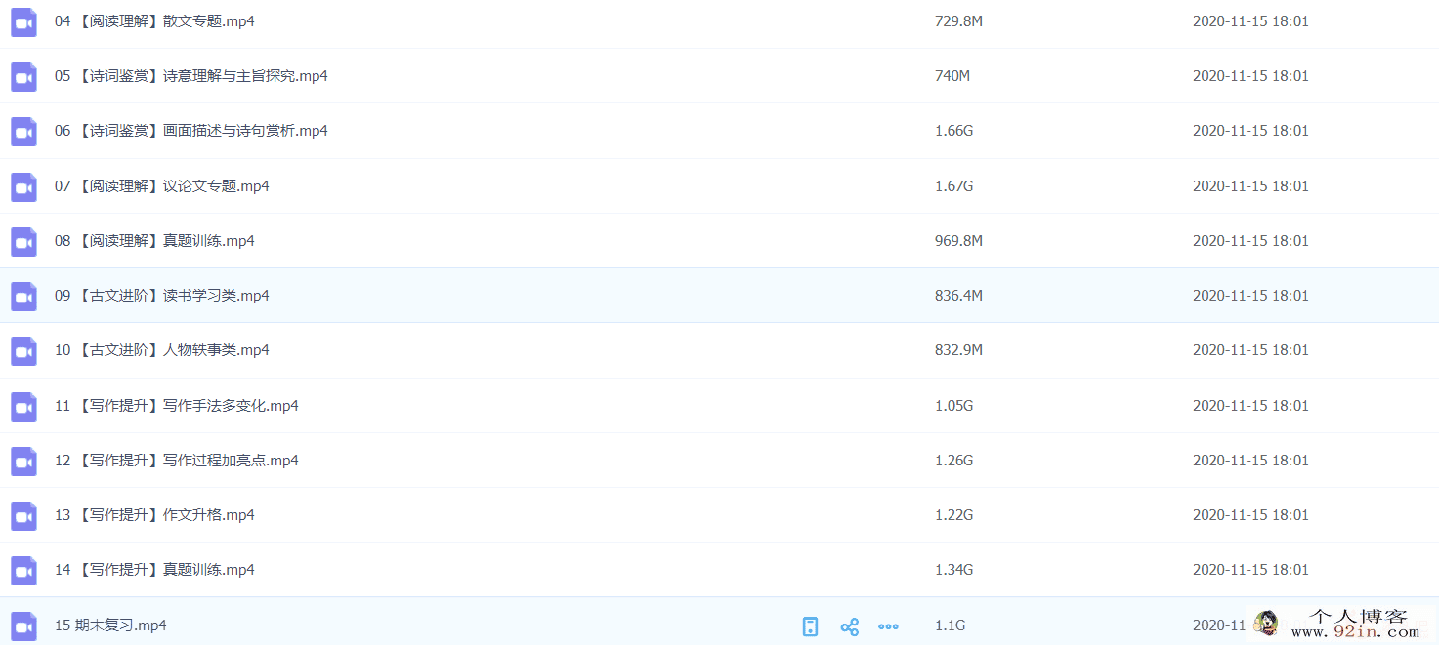
Task: Open file 10【古文进阶】人物轶事类.mp4
Action: pyautogui.click(x=162, y=349)
